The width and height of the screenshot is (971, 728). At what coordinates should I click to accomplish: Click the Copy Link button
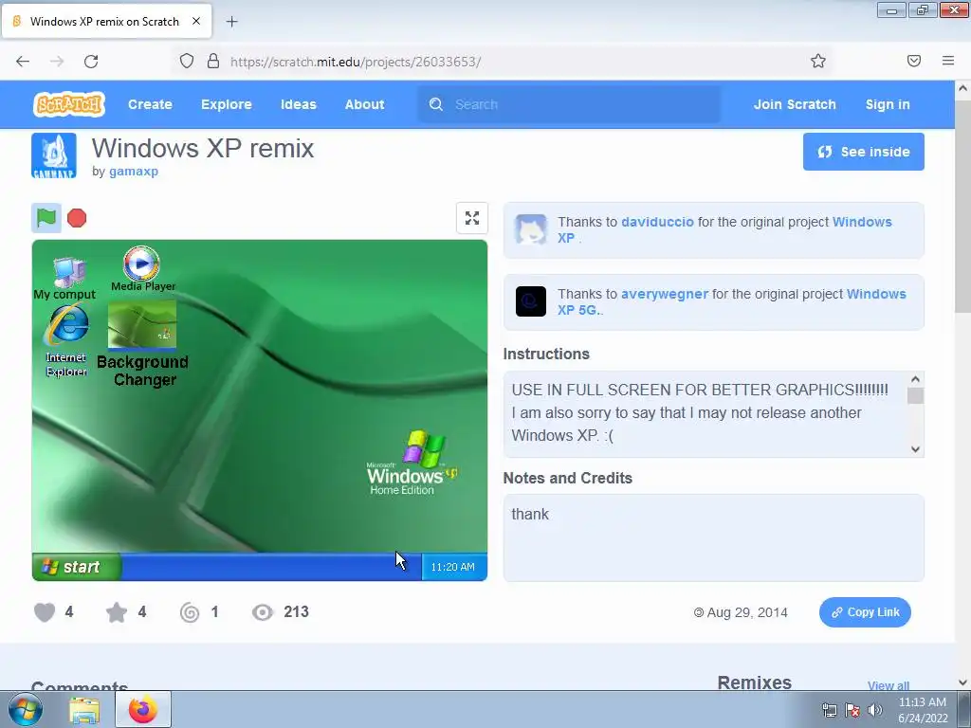click(865, 612)
